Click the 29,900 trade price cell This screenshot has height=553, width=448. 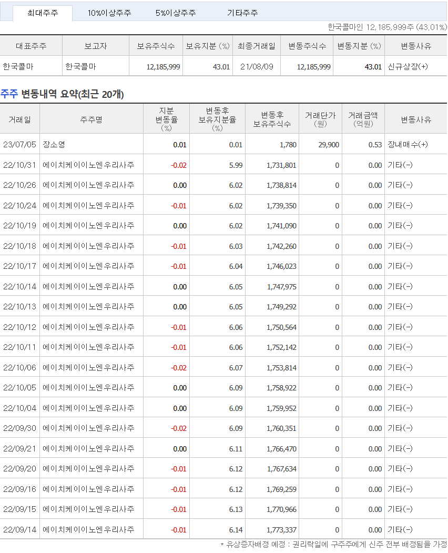point(320,145)
